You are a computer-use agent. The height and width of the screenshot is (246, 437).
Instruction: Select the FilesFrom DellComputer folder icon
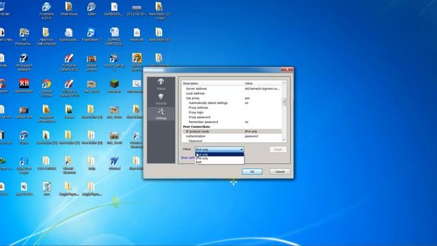click(46, 36)
